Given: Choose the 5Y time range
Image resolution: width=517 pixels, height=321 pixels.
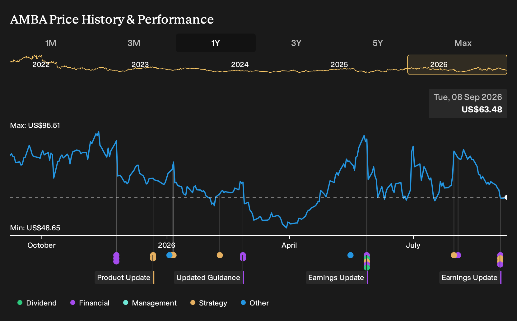Looking at the screenshot, I should [378, 43].
